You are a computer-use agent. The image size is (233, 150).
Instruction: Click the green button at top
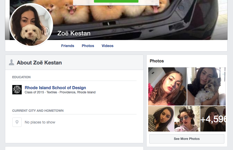116,1
